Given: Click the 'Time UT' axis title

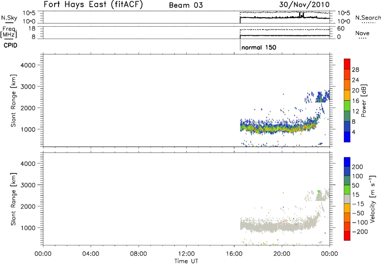Looking at the screenshot, I should coord(186,261).
